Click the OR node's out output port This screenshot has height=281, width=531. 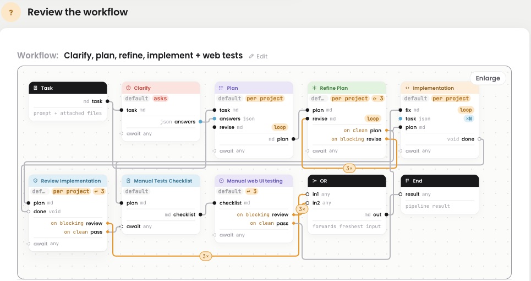pos(386,214)
